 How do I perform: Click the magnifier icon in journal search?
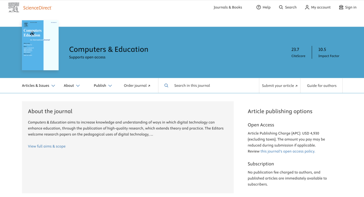pos(166,86)
